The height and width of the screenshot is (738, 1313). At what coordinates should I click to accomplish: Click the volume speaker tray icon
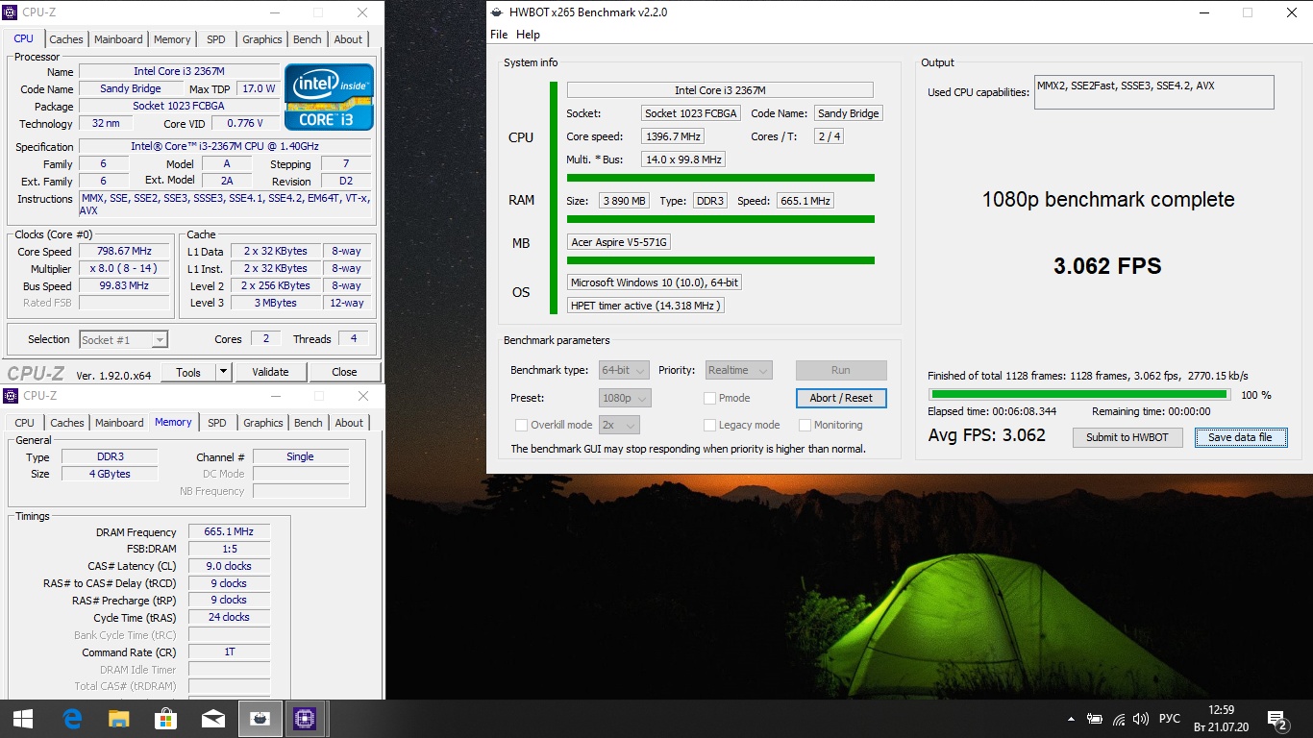pyautogui.click(x=1141, y=719)
